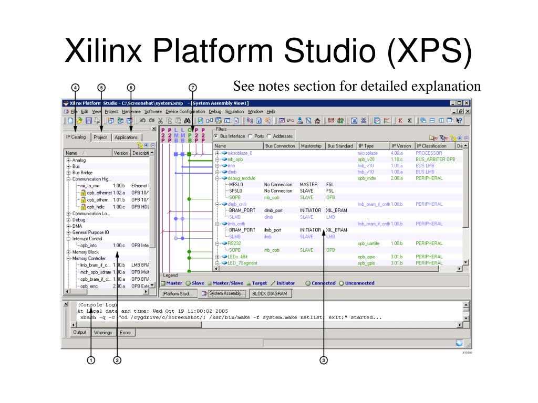Image resolution: width=538 pixels, height=403 pixels.
Task: Redo the action via toolbar
Action: (152, 121)
